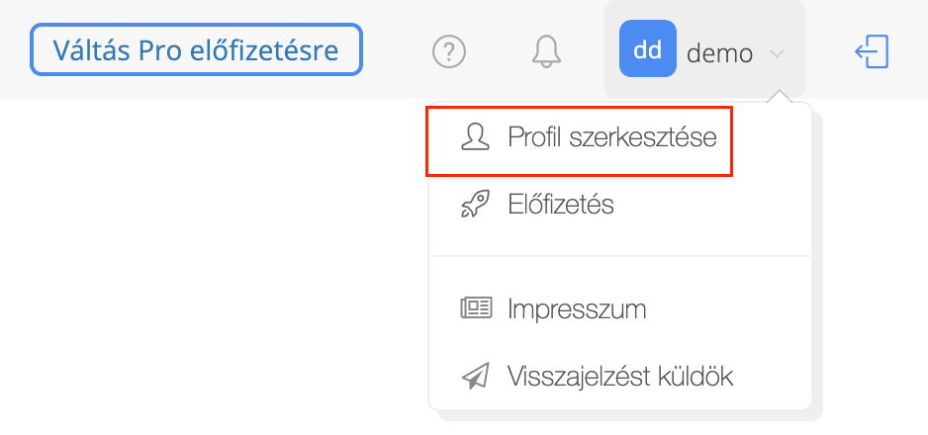Toggle the demo user account dropdown
This screenshot has width=928, height=435.
(x=704, y=48)
